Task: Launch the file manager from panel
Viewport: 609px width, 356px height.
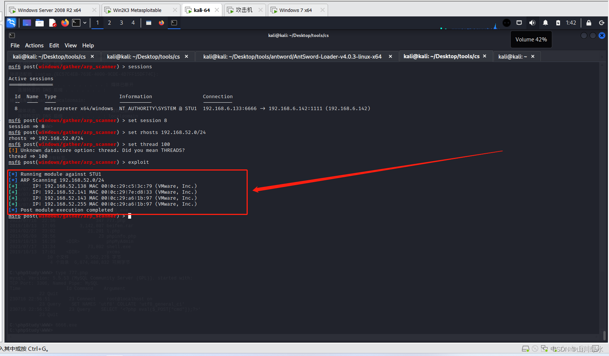Action: 40,23
